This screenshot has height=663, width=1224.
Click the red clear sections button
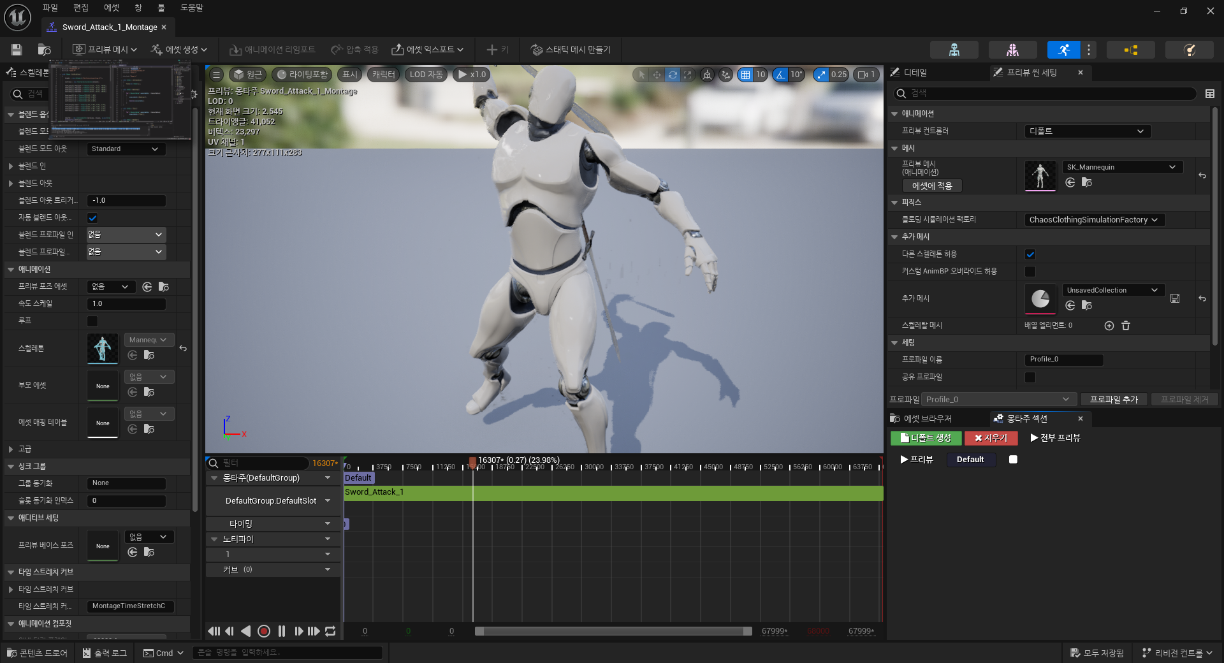[991, 438]
